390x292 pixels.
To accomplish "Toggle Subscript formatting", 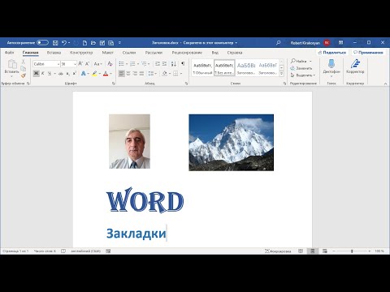I will (x=67, y=74).
